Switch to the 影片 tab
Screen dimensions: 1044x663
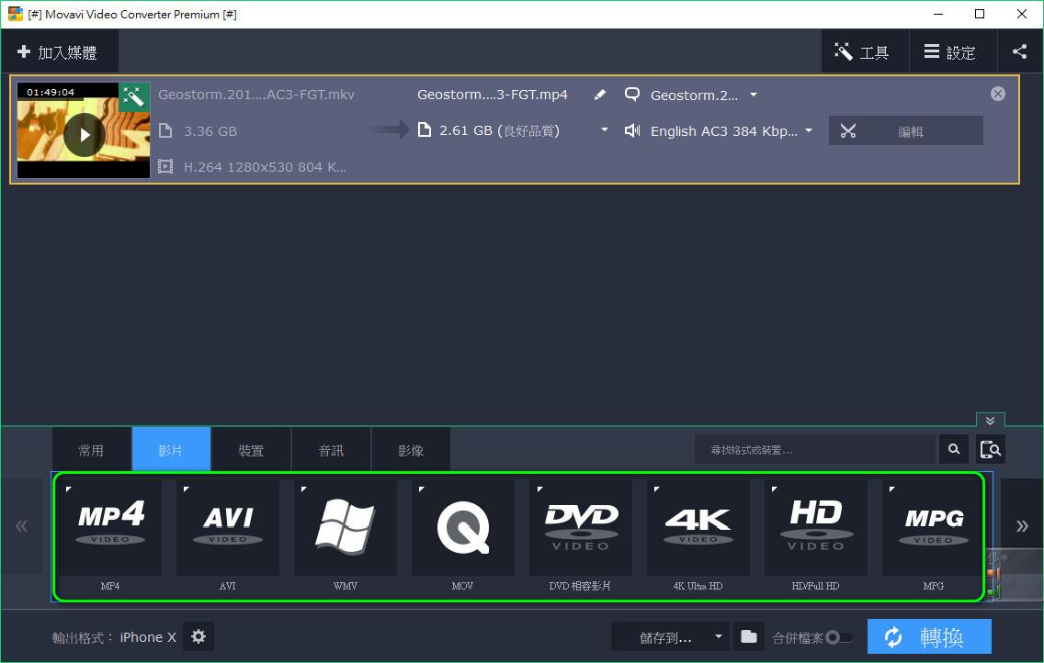pyautogui.click(x=171, y=450)
